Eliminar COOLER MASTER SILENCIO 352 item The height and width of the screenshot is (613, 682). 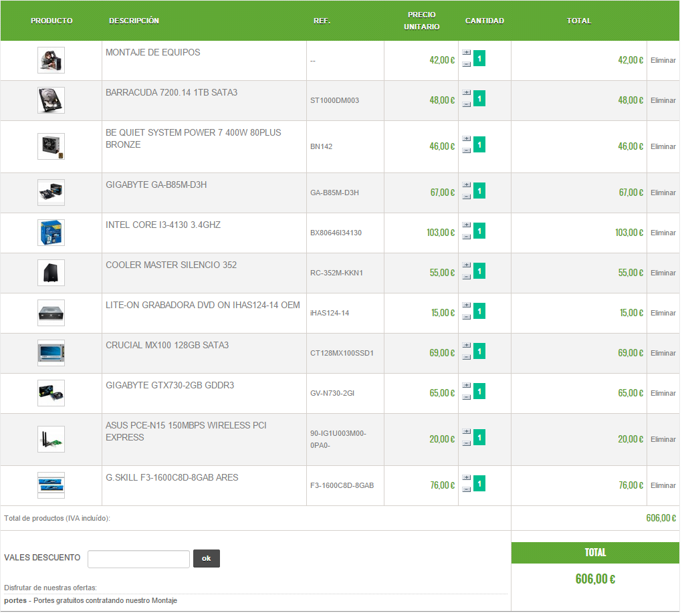click(x=663, y=273)
